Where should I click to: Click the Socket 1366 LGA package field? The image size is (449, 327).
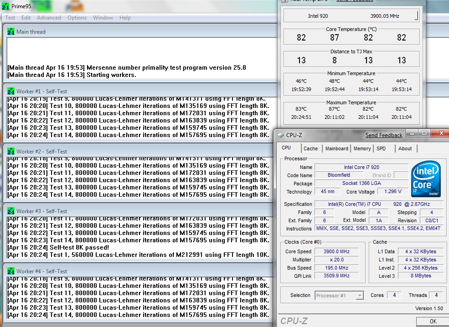[361, 183]
